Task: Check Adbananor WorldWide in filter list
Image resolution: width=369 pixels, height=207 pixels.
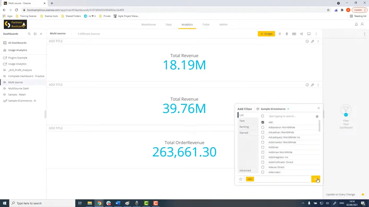Action: coord(263,127)
